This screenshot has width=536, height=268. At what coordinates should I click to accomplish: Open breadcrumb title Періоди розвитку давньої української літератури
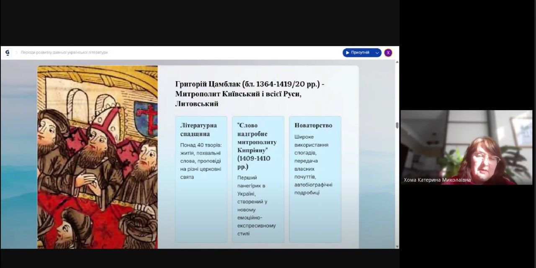coord(64,53)
